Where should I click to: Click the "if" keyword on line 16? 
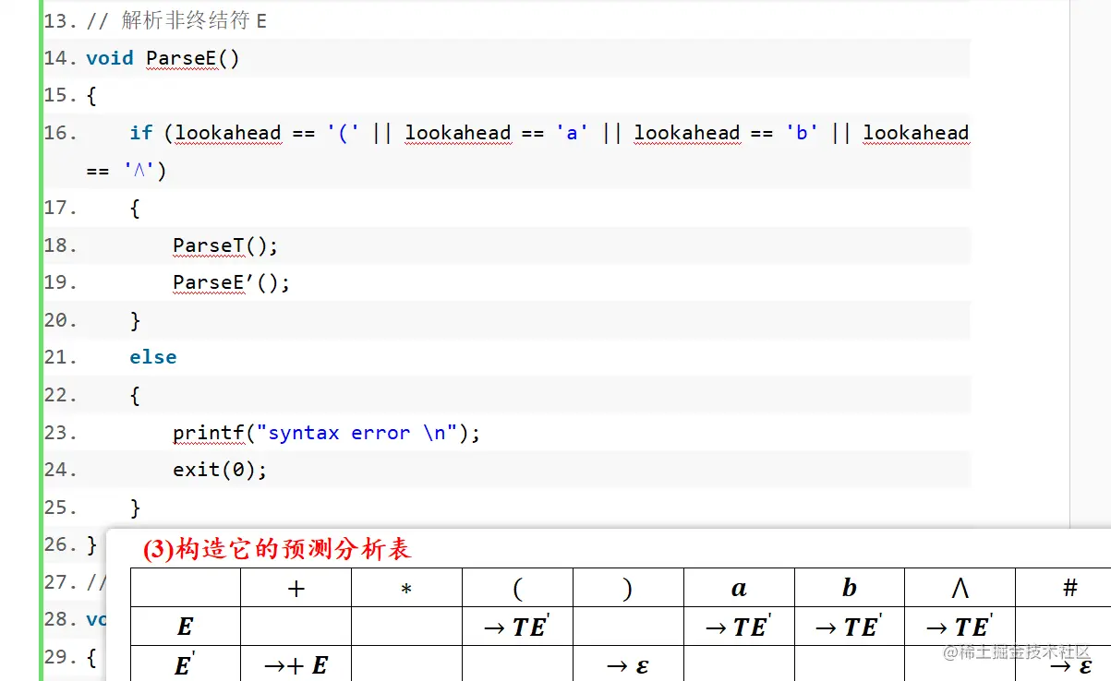[141, 133]
